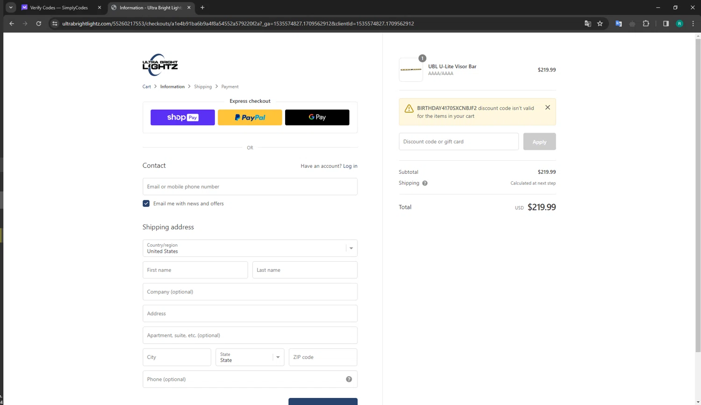Viewport: 701px width, 405px height.
Task: Open the State dropdown
Action: tap(250, 357)
